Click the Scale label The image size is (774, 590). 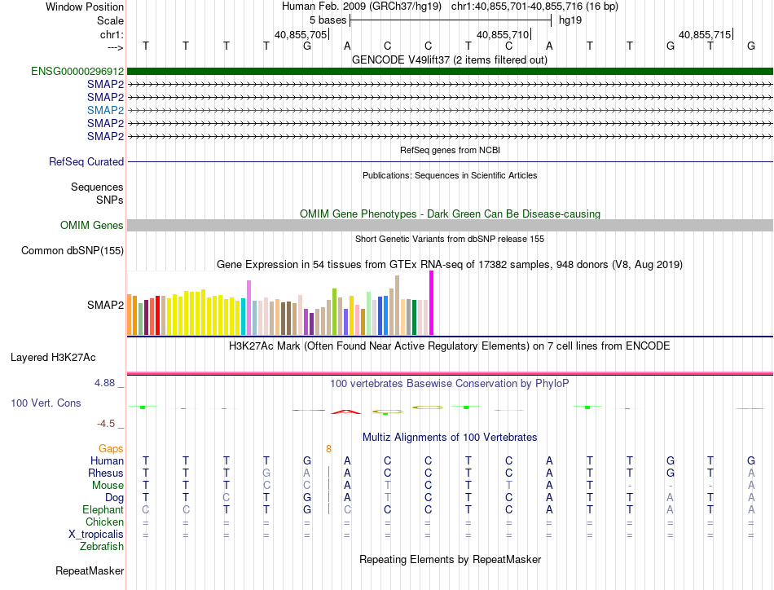tap(110, 20)
